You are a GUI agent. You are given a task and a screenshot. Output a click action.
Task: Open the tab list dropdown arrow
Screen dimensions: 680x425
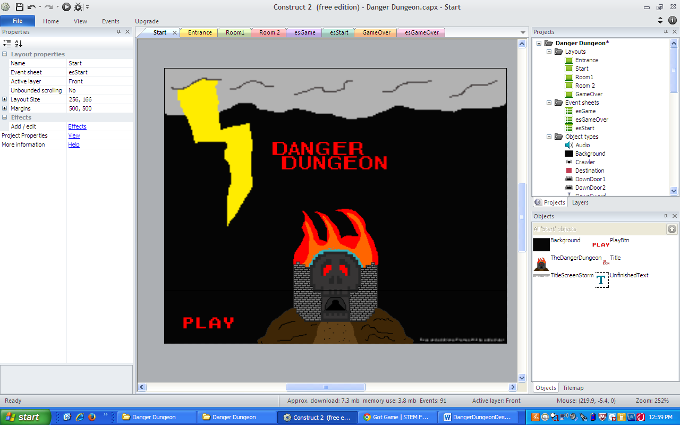(523, 33)
